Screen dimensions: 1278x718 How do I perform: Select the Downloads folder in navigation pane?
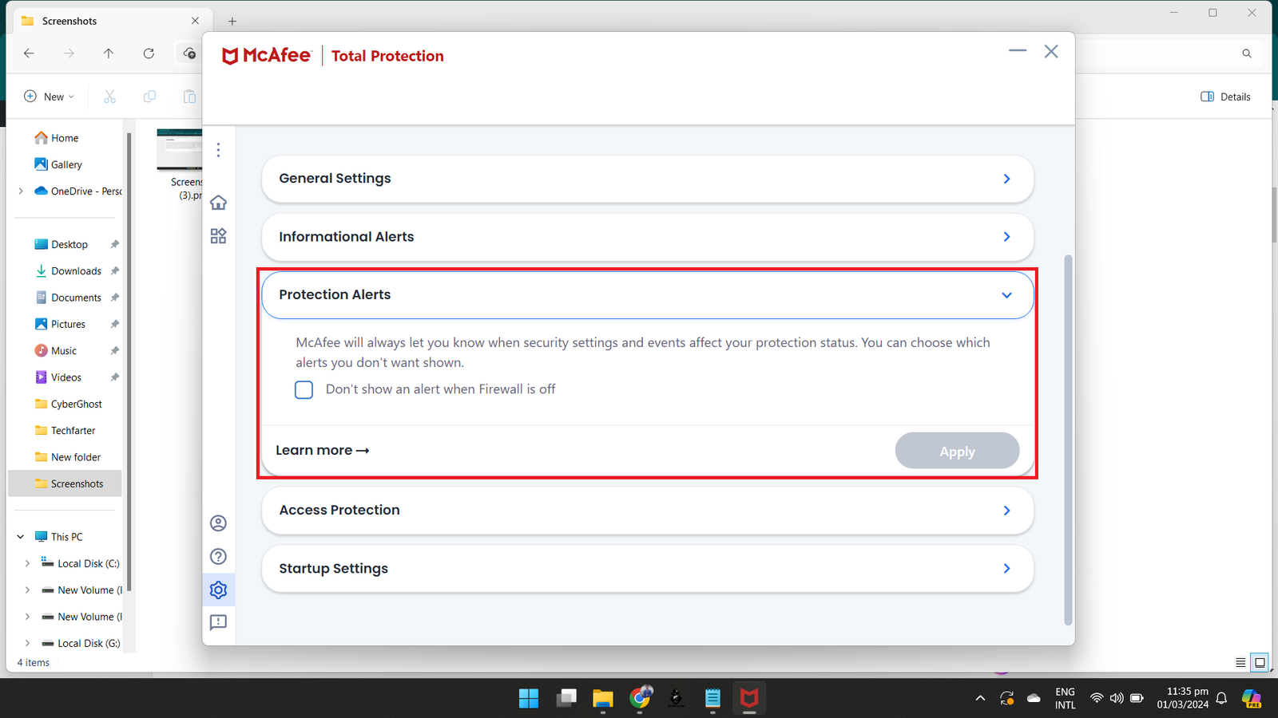[x=76, y=271]
